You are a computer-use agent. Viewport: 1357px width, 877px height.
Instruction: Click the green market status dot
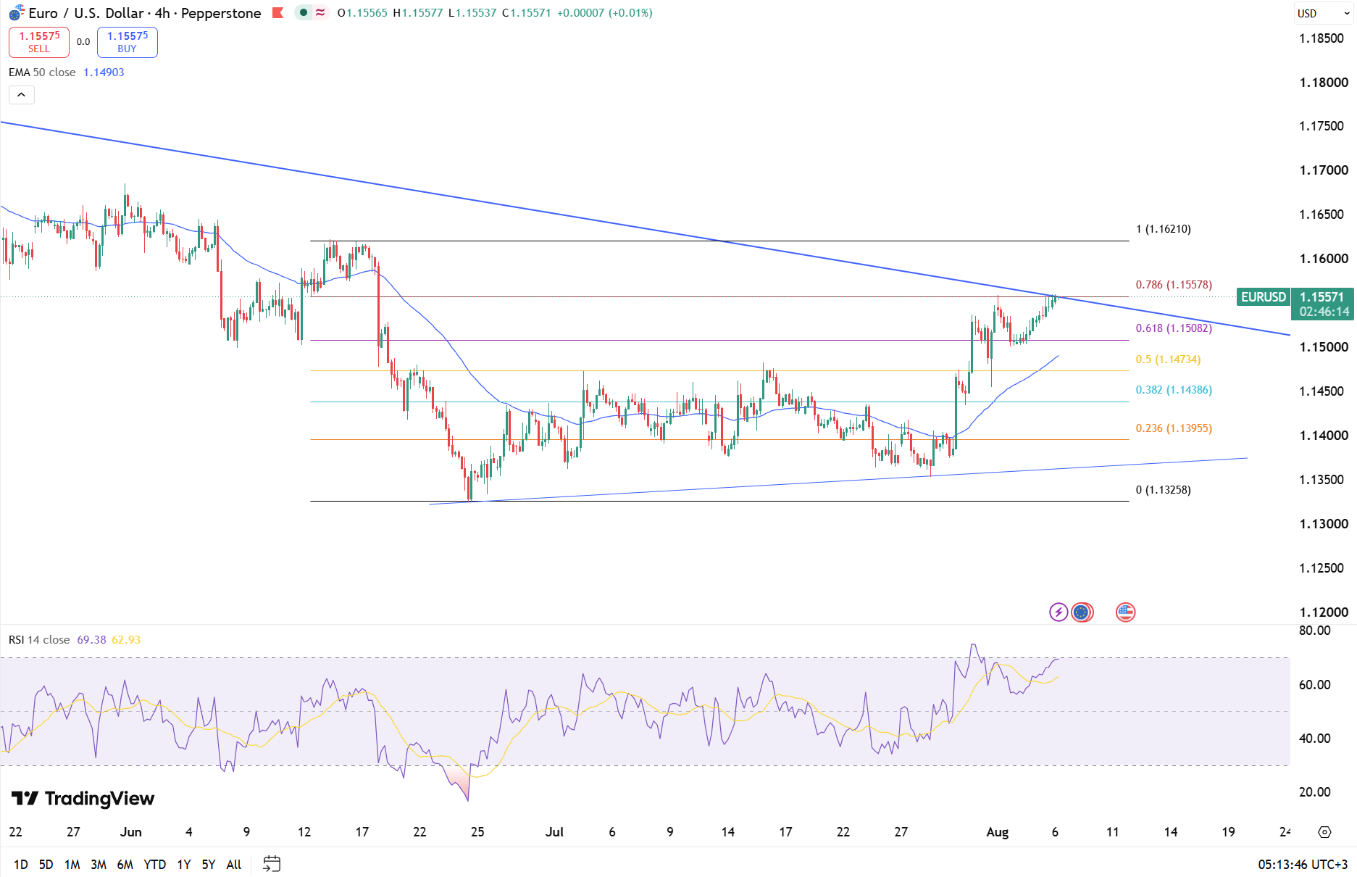point(304,12)
